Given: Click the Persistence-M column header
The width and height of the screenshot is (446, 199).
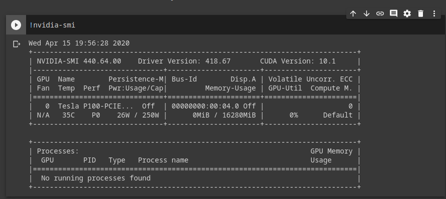Looking at the screenshot, I should click(x=136, y=79).
